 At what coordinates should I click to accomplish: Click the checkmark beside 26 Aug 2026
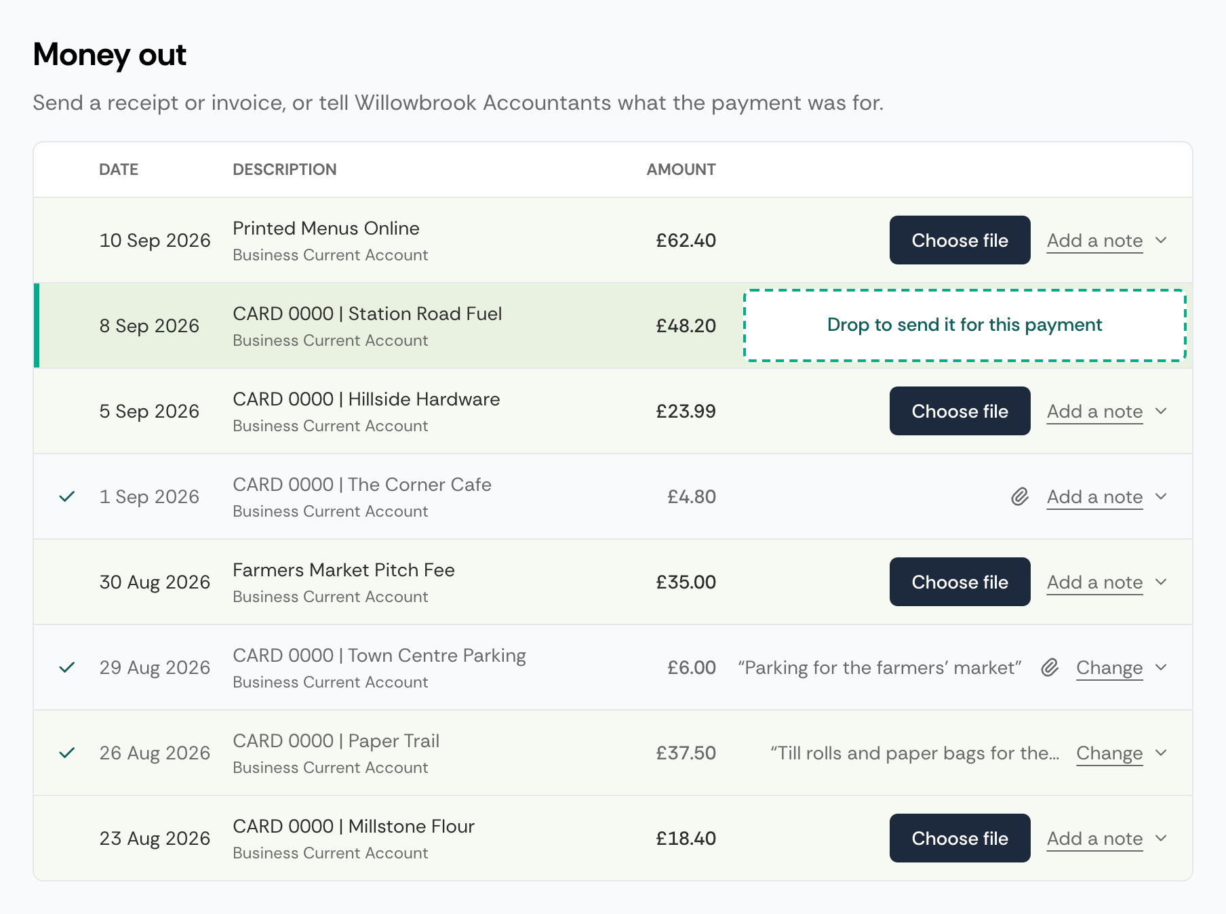point(66,753)
